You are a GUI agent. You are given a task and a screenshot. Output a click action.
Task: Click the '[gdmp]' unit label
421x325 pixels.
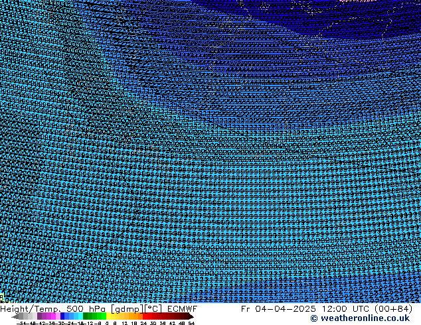pos(127,309)
